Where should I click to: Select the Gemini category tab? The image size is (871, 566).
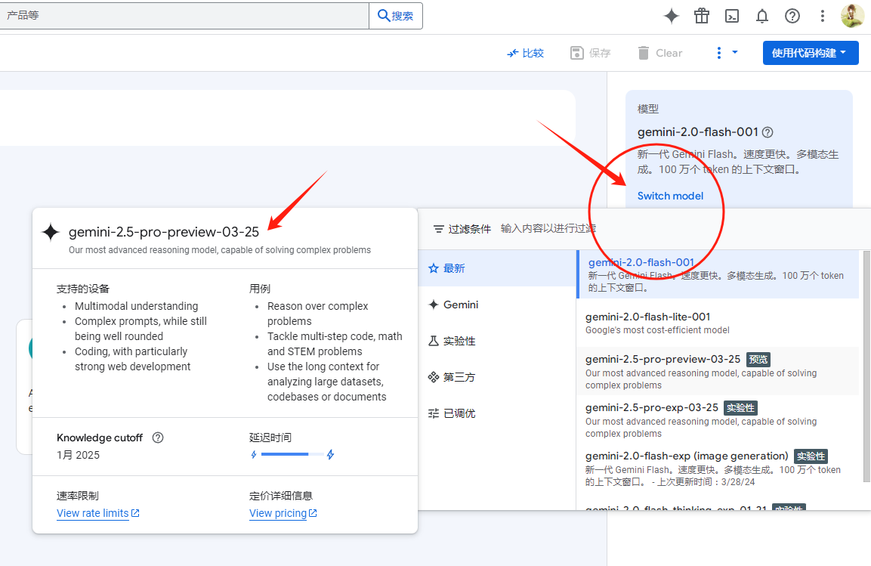click(497, 305)
